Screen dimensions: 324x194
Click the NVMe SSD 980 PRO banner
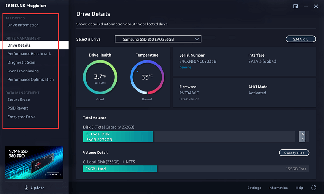pyautogui.click(x=34, y=163)
